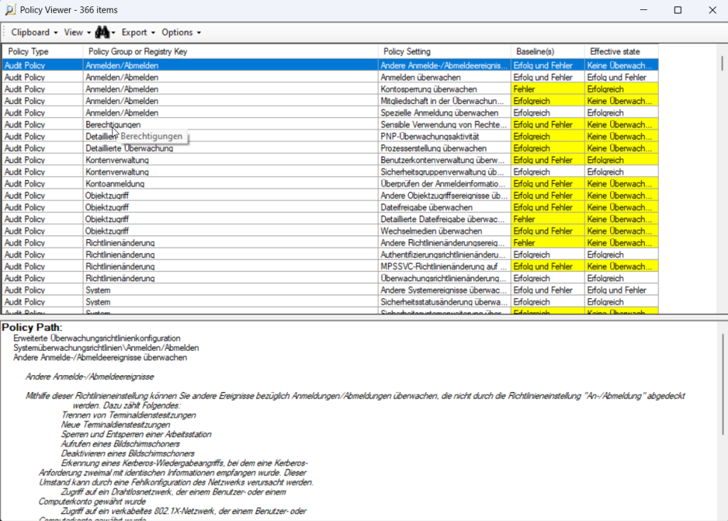Open the Export dropdown

click(138, 33)
